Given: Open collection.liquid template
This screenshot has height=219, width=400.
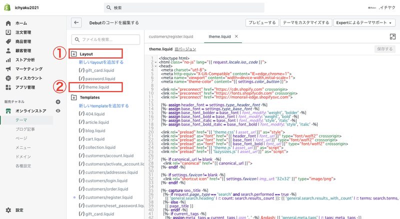Looking at the screenshot, I should click(x=100, y=147).
